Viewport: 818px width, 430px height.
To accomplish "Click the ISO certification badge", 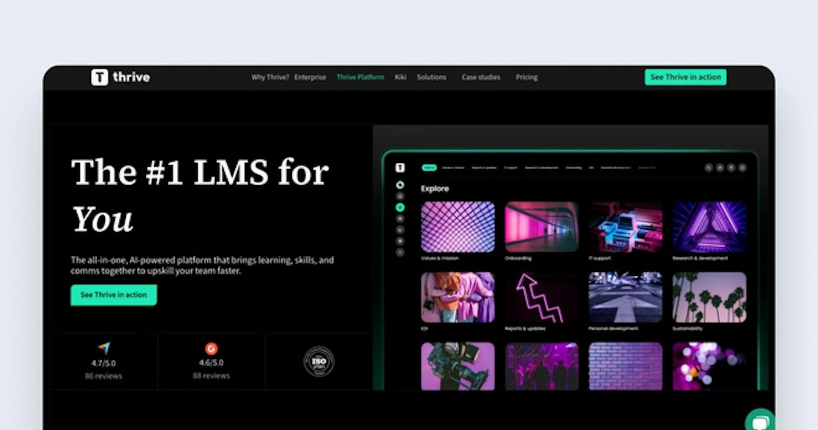I will coord(319,361).
